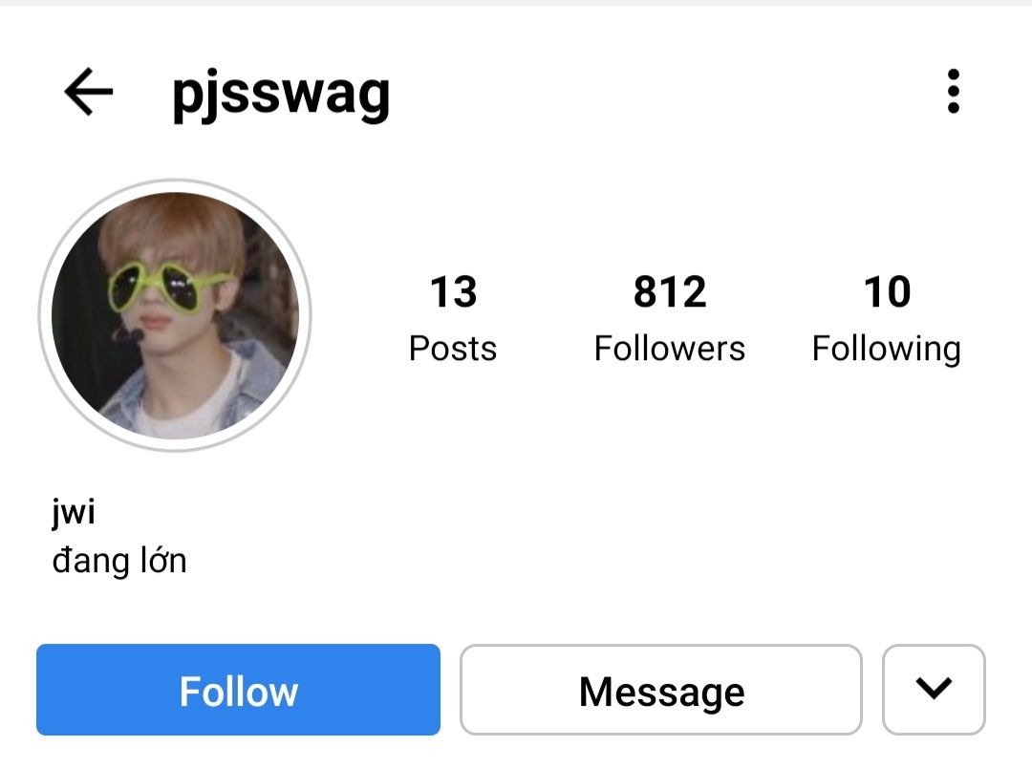
Task: Go back using the arrow icon
Action: (x=88, y=93)
